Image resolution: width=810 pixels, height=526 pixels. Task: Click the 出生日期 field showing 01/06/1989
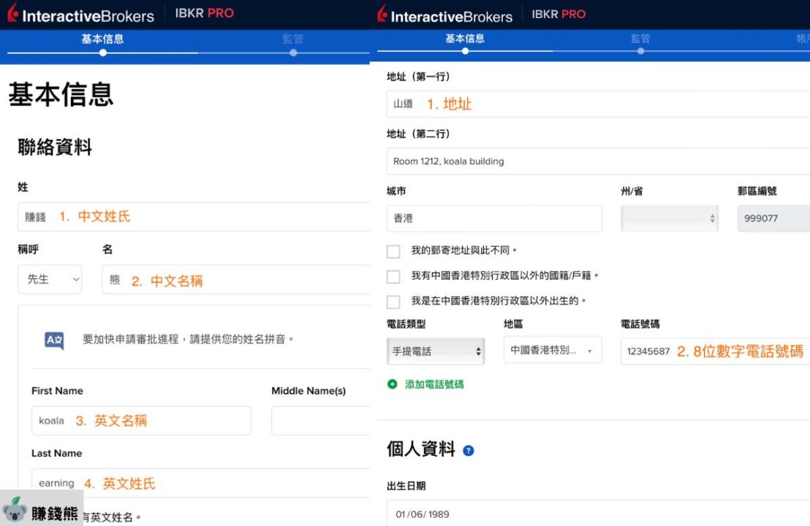pyautogui.click(x=598, y=513)
